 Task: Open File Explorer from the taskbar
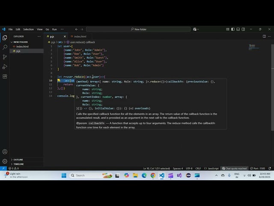click(135, 176)
